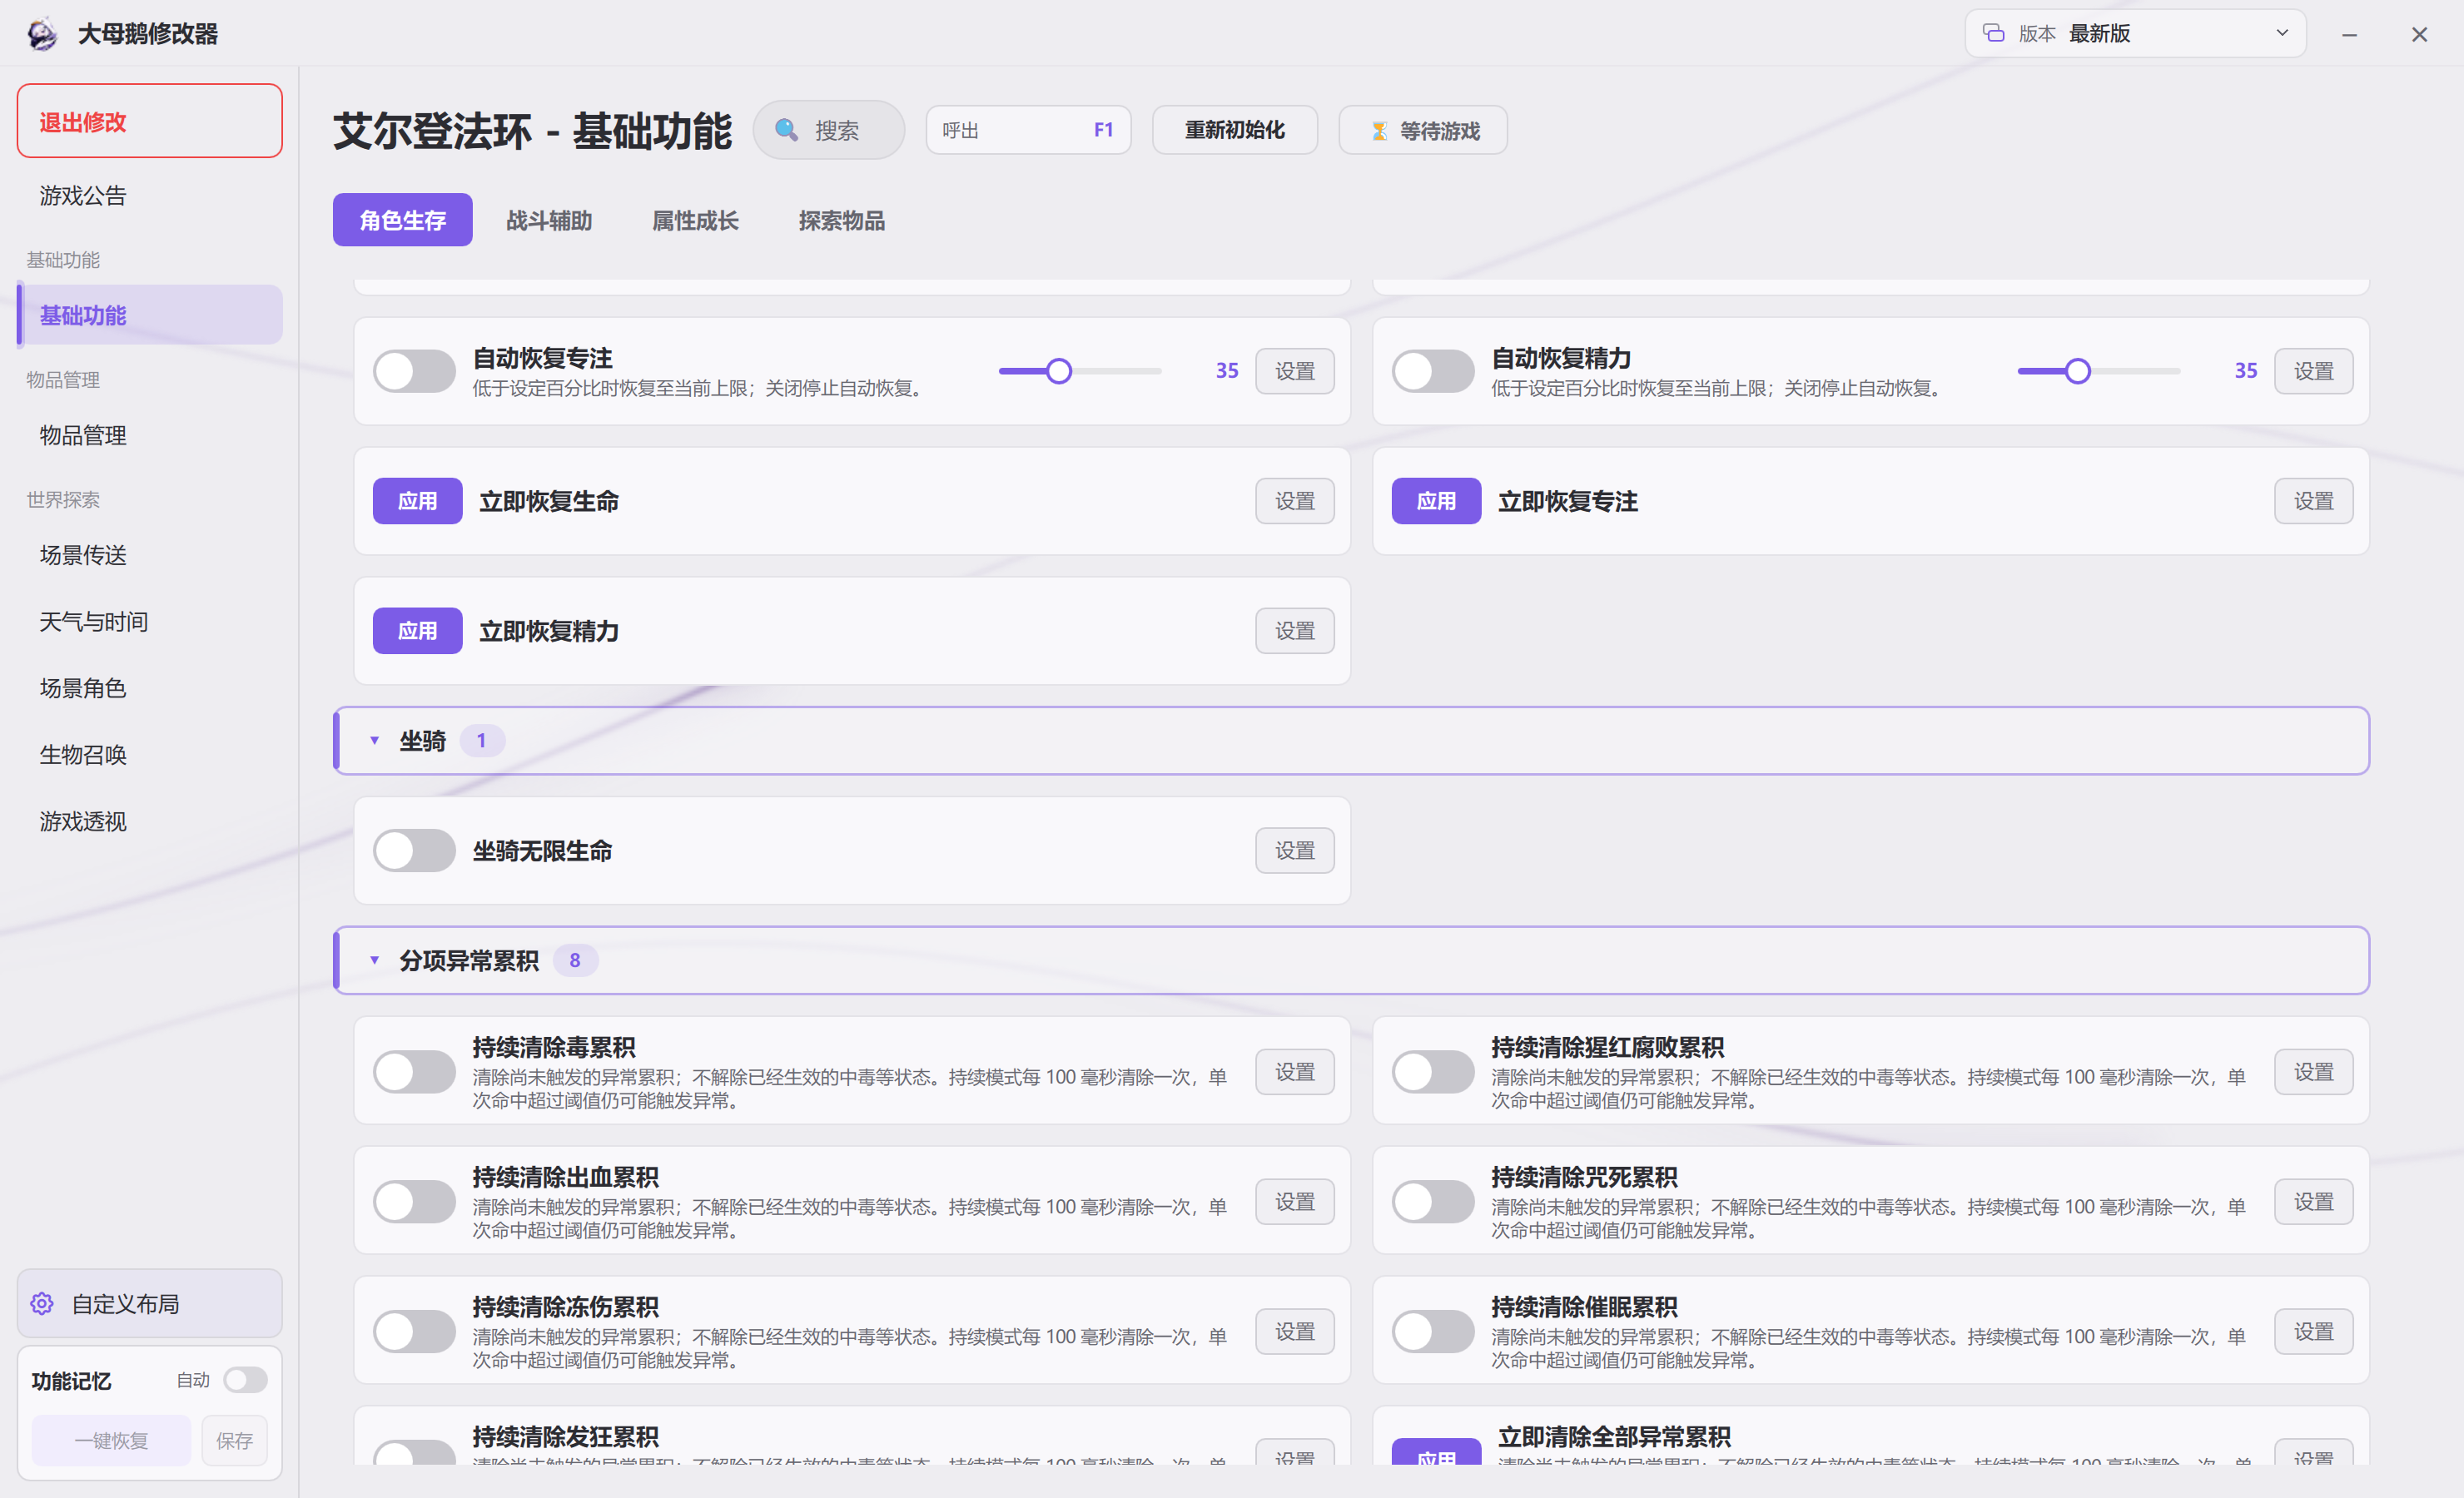2464x1498 pixels.
Task: Click the gear icon beside 自定义布局
Action: point(42,1304)
